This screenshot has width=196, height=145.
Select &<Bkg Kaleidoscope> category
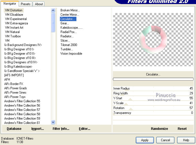[18, 67]
